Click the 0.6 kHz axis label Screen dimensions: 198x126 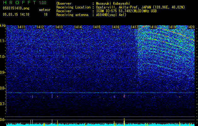[x=3, y=120]
